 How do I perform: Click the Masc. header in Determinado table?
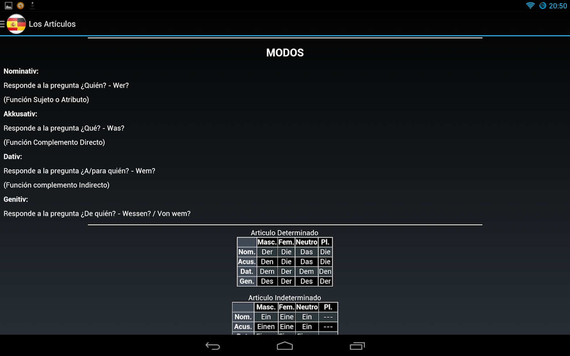(267, 242)
